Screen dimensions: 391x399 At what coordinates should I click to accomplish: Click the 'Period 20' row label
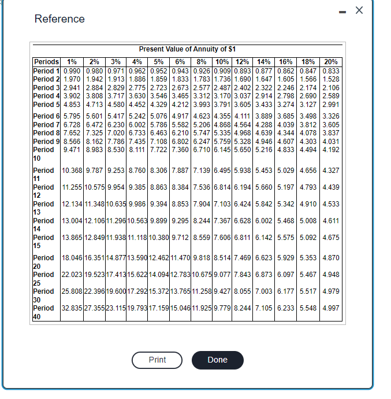[x=43, y=262]
